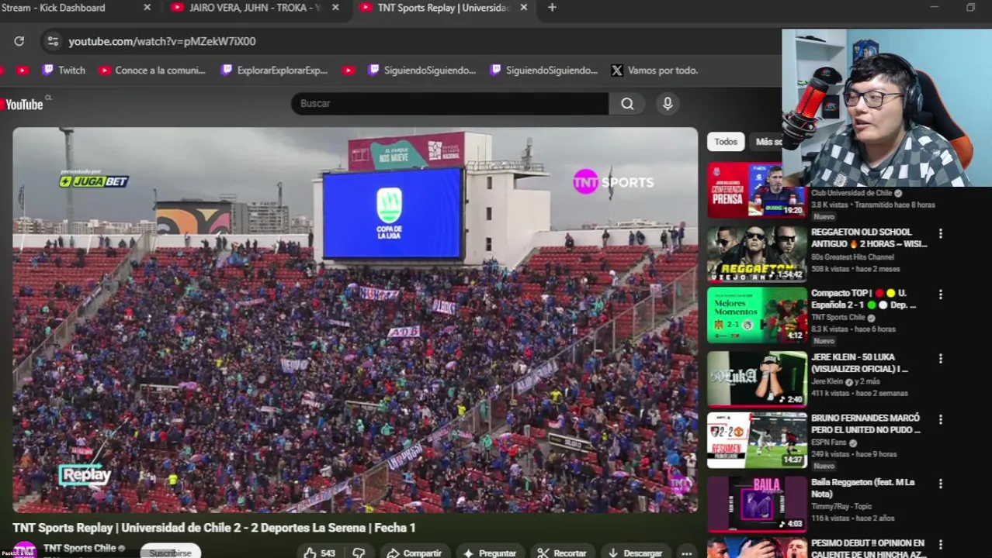Click the browser address bar URL
The height and width of the screenshot is (558, 992).
[x=161, y=41]
